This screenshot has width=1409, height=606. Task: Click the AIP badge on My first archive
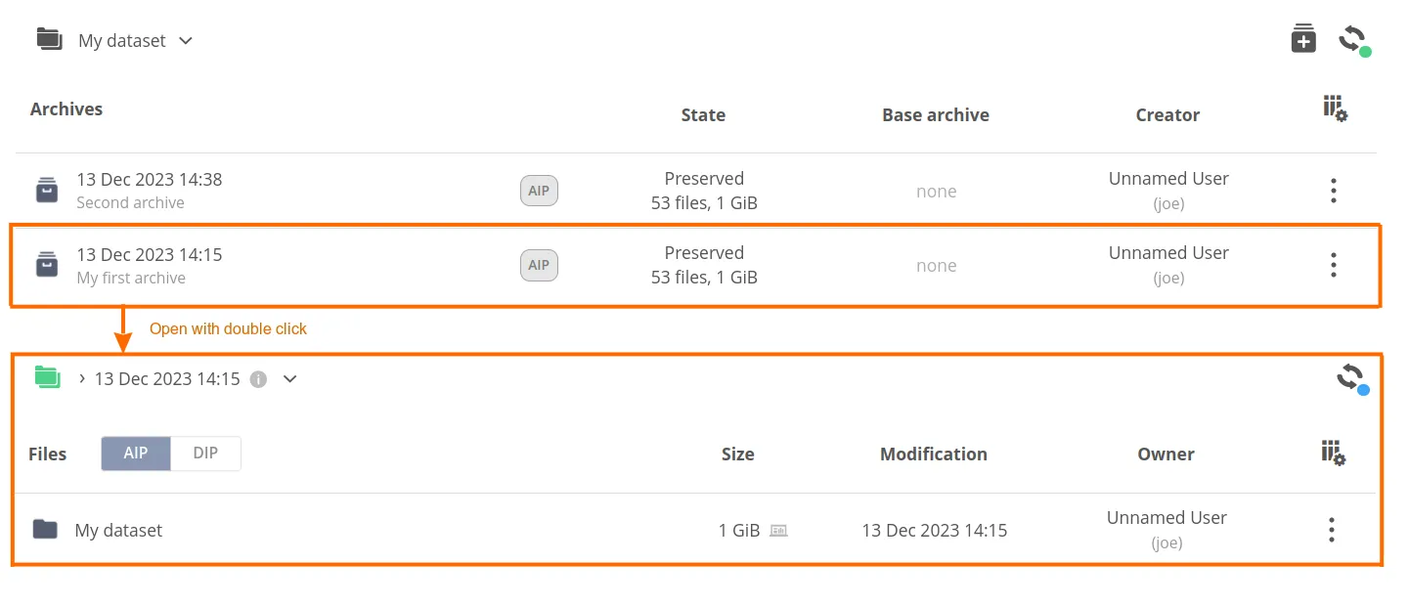click(539, 265)
